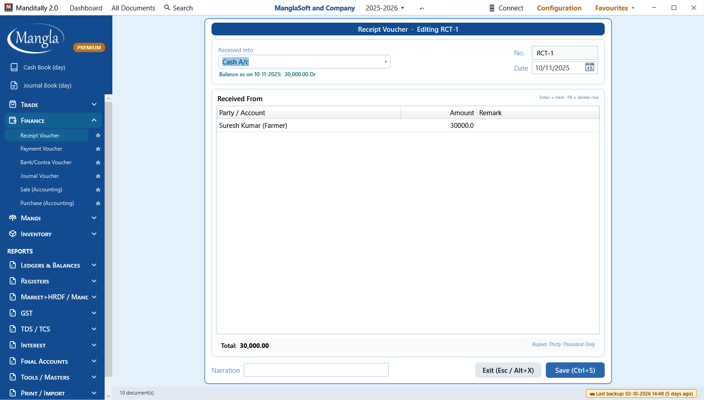Star the Sale (Accounting) favourite
Image resolution: width=704 pixels, height=400 pixels.
(98, 190)
